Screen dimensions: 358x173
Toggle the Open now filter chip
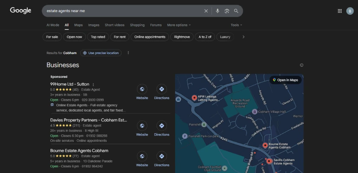coord(75,37)
